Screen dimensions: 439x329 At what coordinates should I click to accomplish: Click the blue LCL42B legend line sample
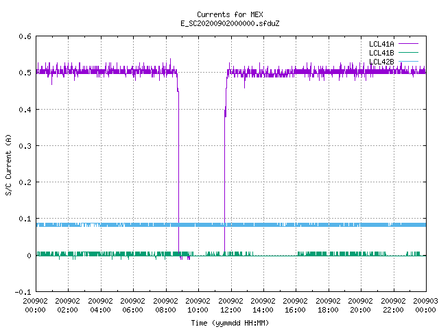(x=408, y=61)
